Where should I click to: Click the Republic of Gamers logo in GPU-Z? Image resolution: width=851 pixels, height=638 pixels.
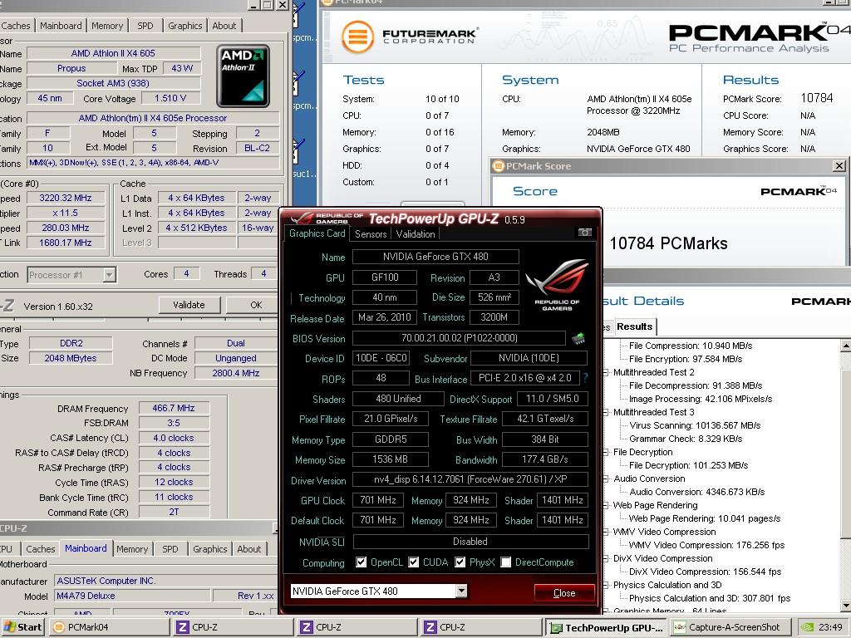point(557,285)
